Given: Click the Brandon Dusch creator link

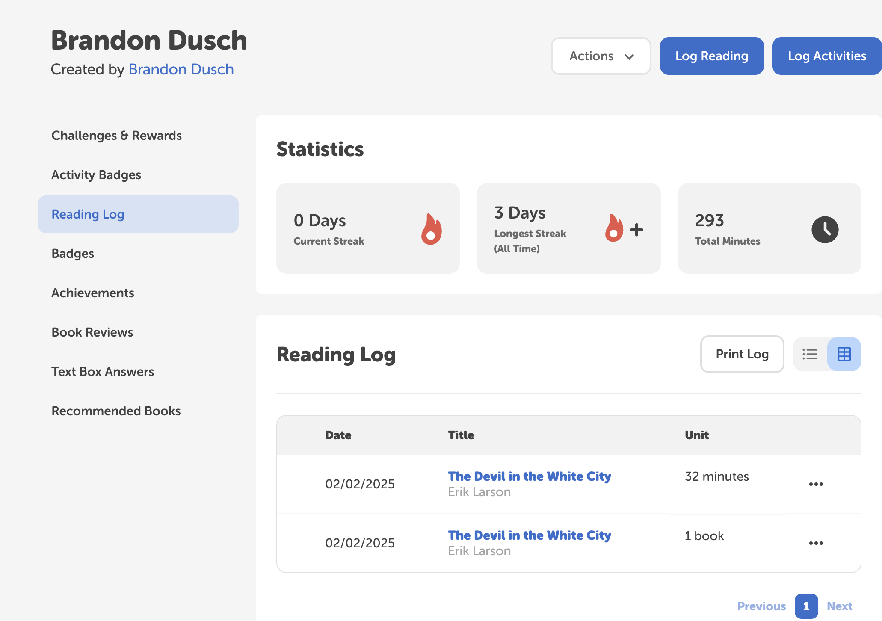Looking at the screenshot, I should tap(181, 69).
